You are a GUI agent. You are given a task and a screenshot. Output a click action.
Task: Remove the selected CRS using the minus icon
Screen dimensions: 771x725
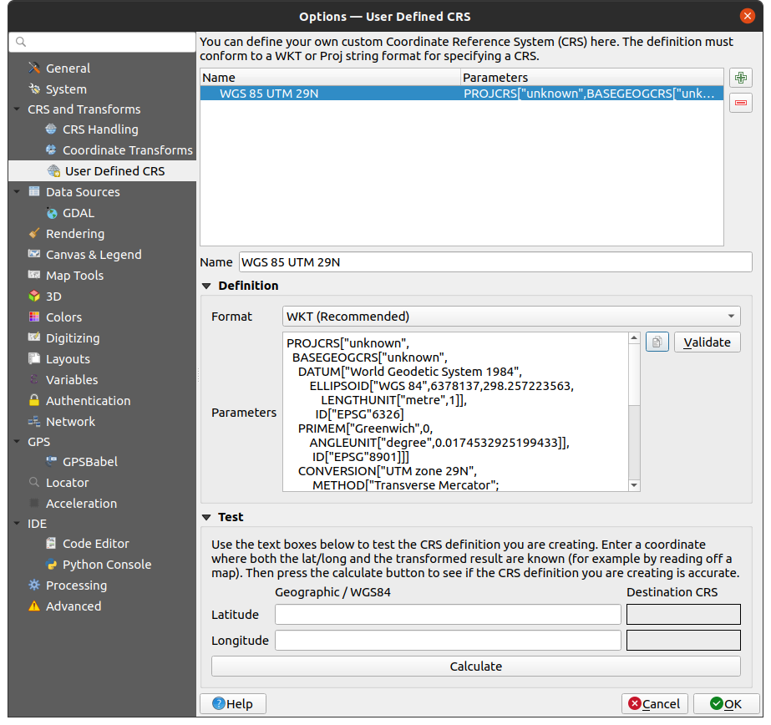[x=740, y=102]
